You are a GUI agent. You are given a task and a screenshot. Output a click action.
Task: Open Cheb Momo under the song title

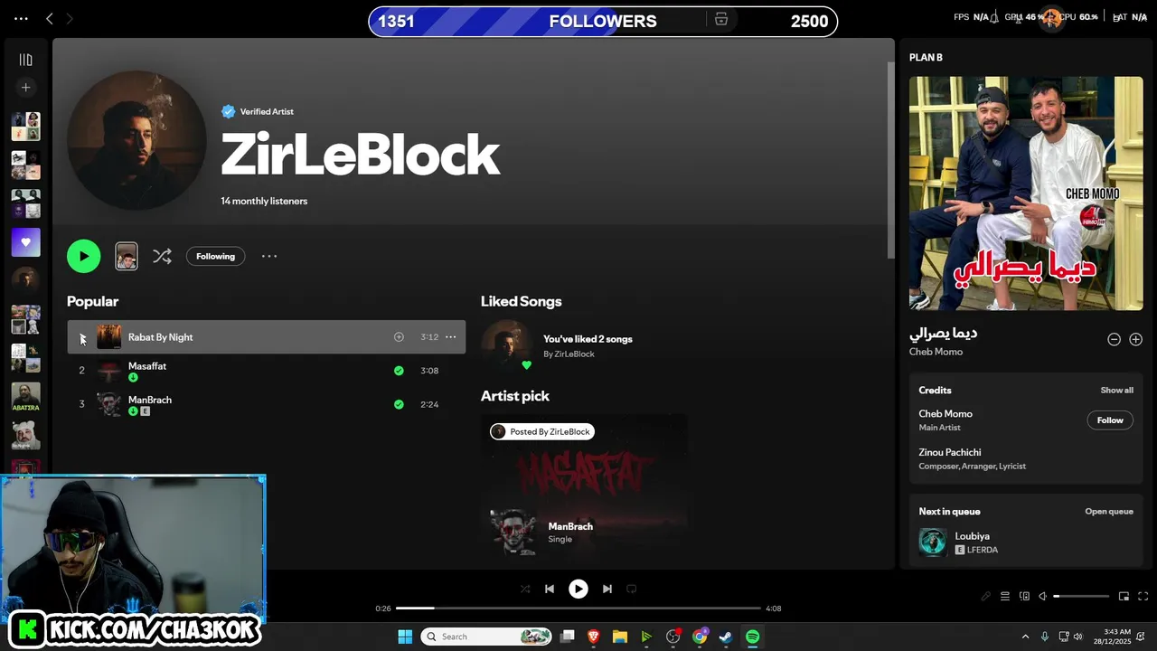(936, 352)
